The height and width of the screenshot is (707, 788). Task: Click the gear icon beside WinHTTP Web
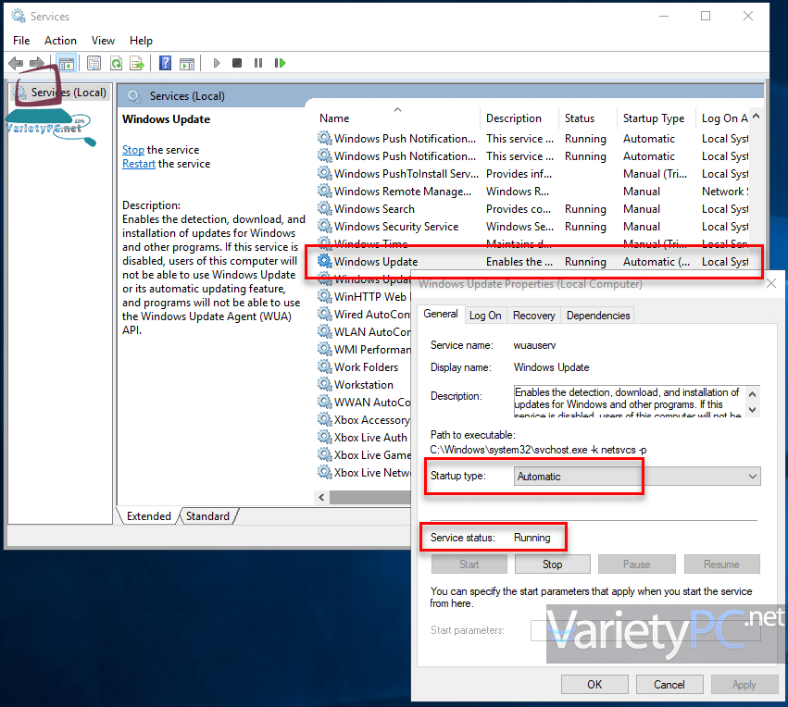[x=325, y=296]
